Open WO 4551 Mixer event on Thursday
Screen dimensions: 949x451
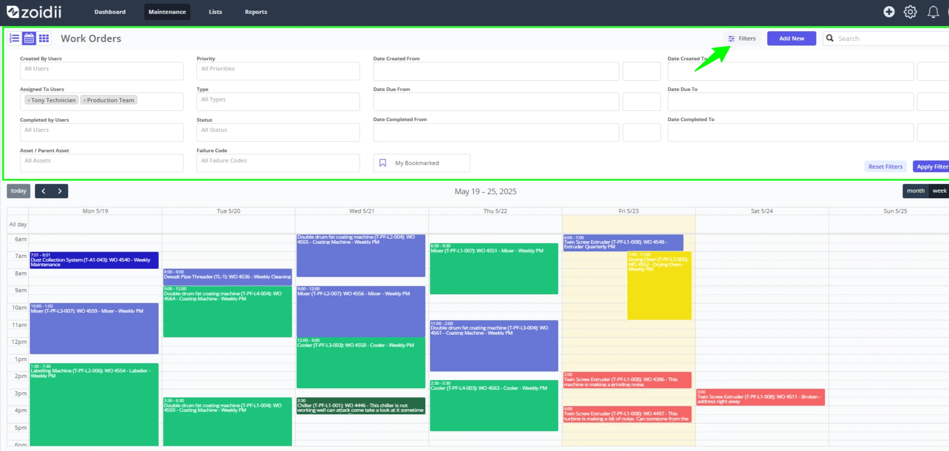(494, 269)
